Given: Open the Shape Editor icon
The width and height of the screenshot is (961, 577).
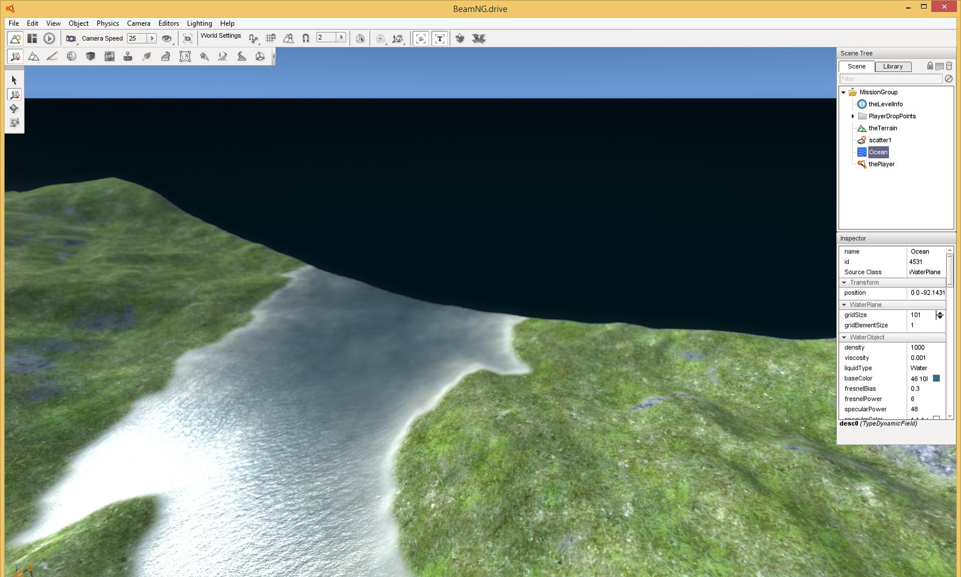Looking at the screenshot, I should click(x=260, y=56).
